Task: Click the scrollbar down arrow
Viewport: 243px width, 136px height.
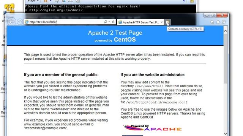Action: point(226,133)
